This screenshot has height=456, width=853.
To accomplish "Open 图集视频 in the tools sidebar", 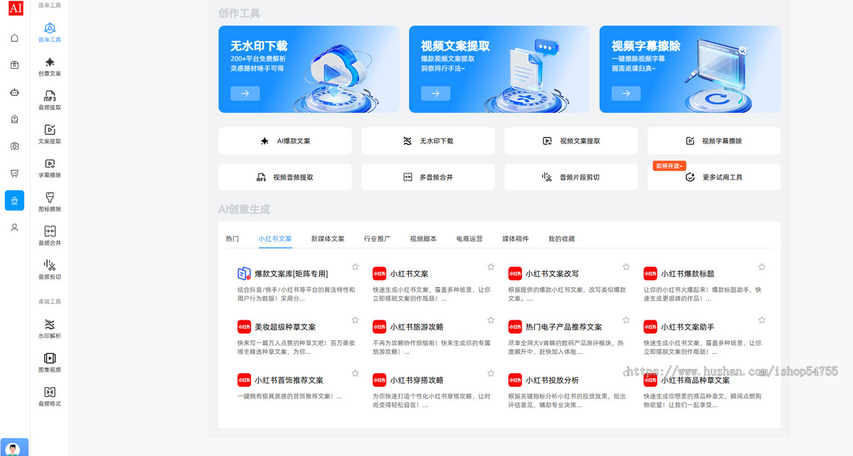I will (x=50, y=362).
